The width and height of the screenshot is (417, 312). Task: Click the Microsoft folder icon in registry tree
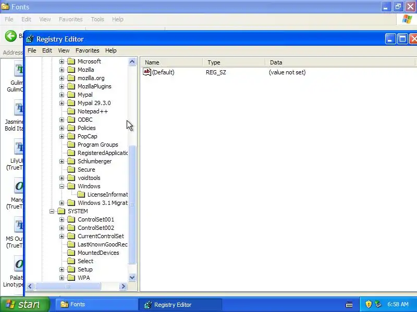click(x=71, y=61)
